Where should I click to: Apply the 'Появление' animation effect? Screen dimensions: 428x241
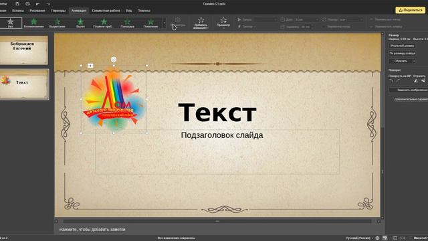pos(150,23)
